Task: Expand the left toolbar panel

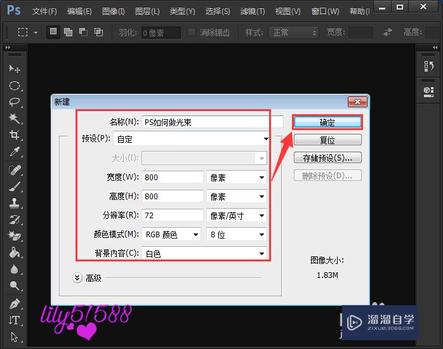Action: [x=8, y=48]
